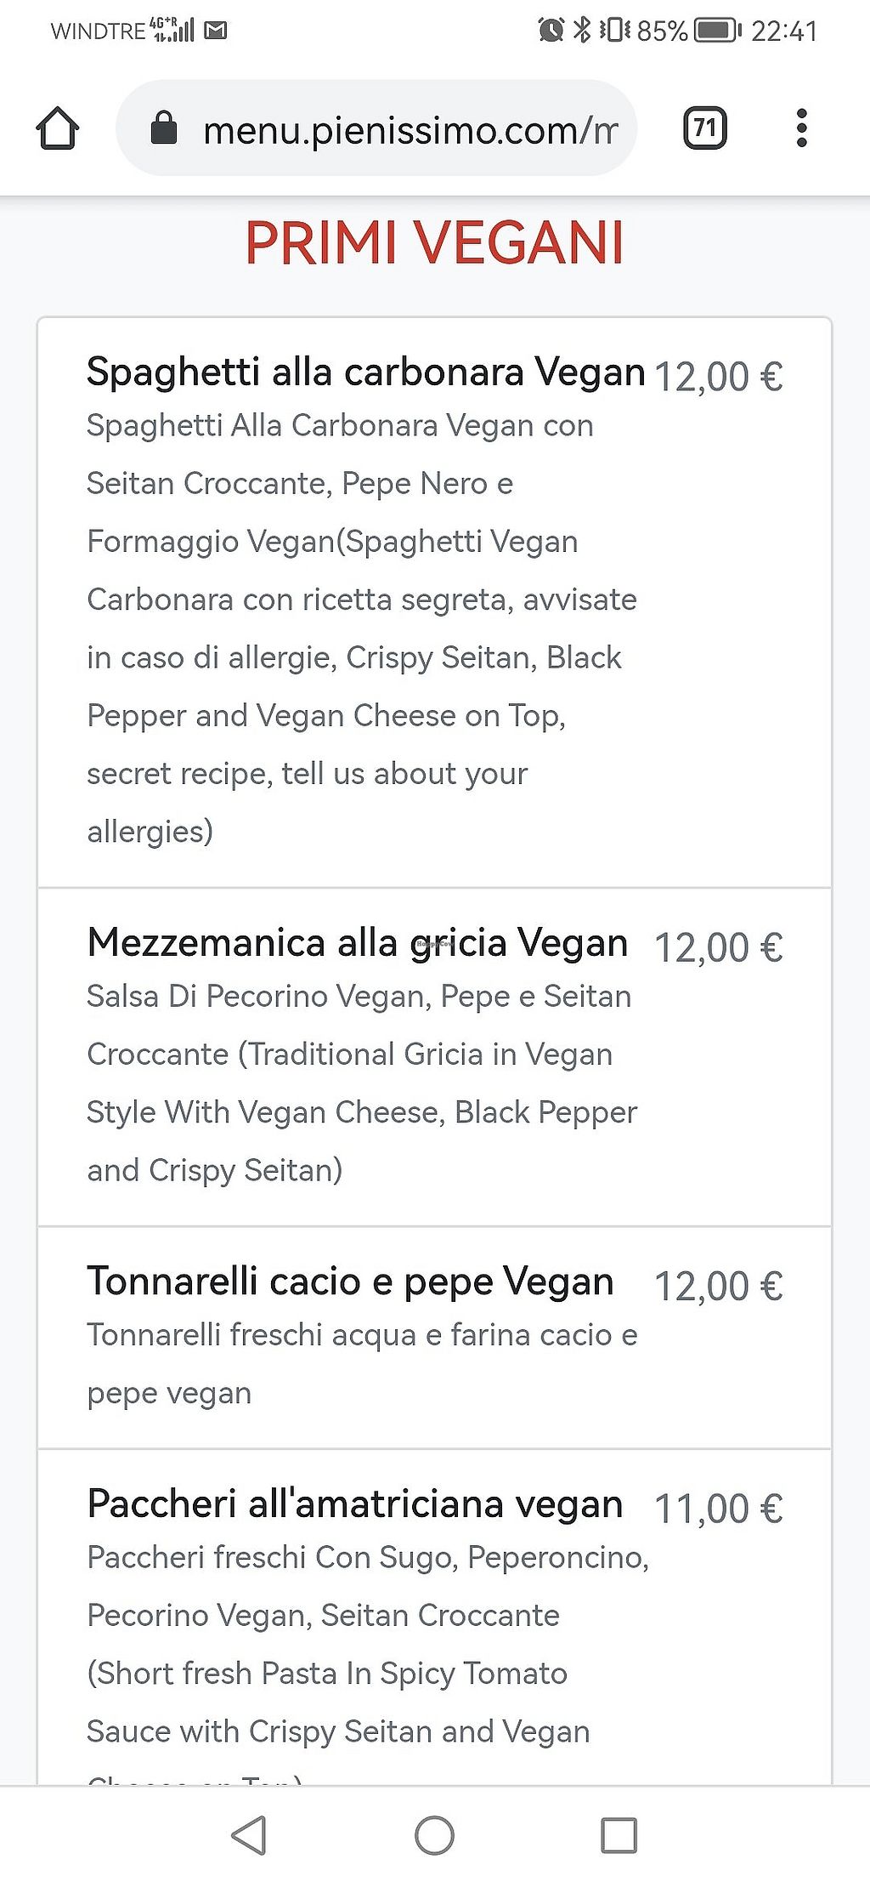Open the tab switcher showing 71 tabs
This screenshot has width=870, height=1887.
pos(704,128)
